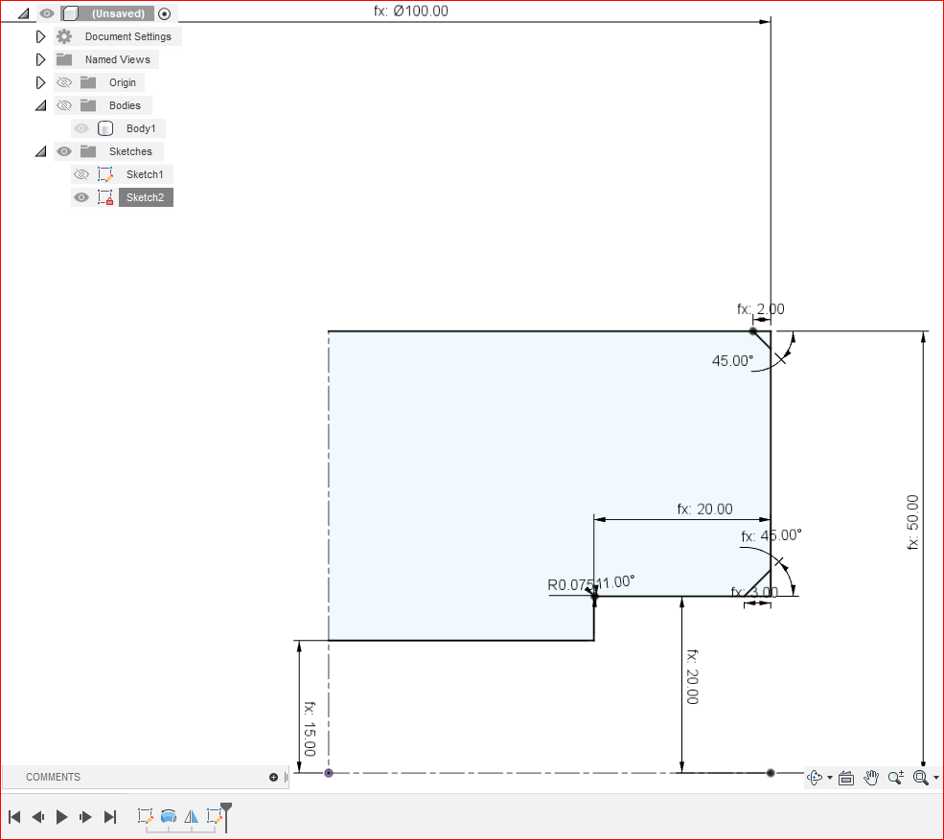Show the hidden Body1 body

point(81,127)
